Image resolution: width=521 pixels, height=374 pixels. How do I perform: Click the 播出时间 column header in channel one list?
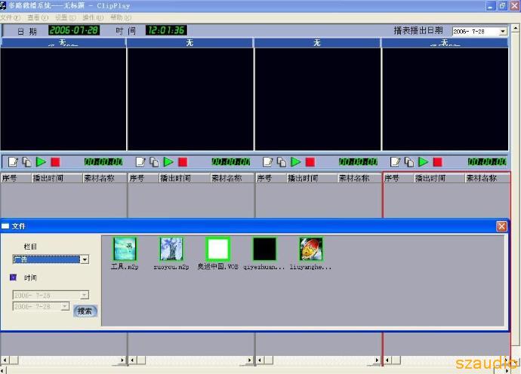click(x=57, y=178)
